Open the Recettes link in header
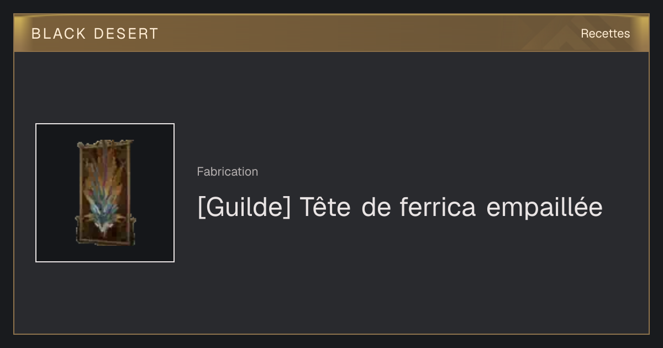This screenshot has height=348, width=663. [x=605, y=34]
